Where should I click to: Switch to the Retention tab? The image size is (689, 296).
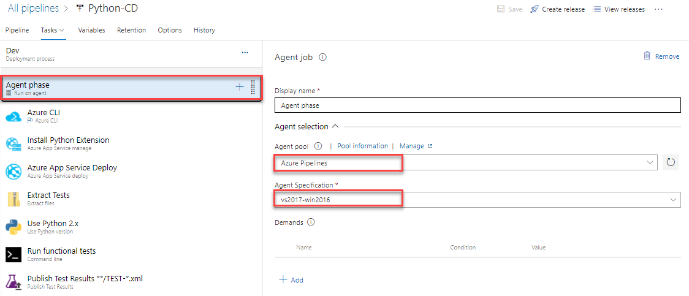coord(131,30)
